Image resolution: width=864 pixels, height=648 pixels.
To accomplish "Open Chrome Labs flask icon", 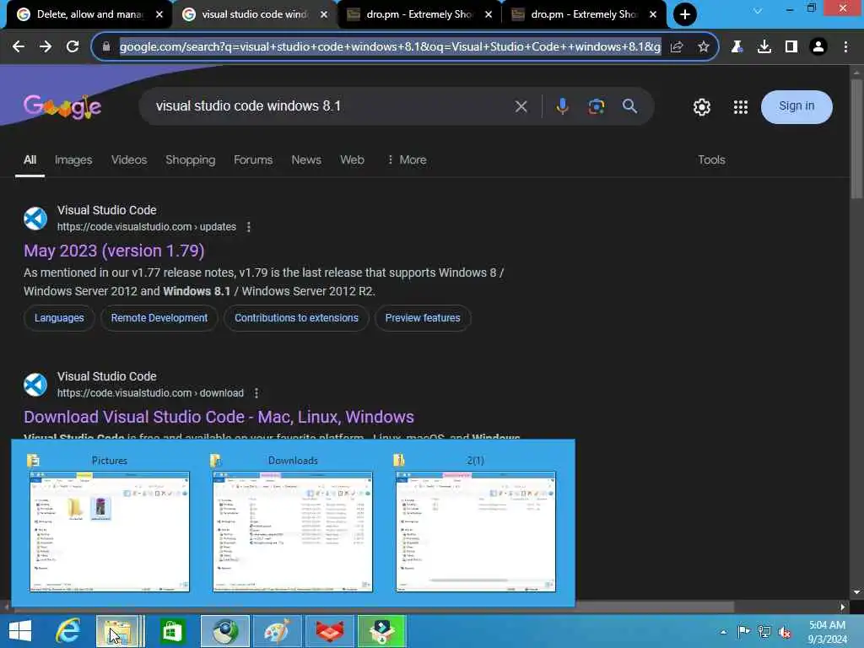I will [x=737, y=47].
